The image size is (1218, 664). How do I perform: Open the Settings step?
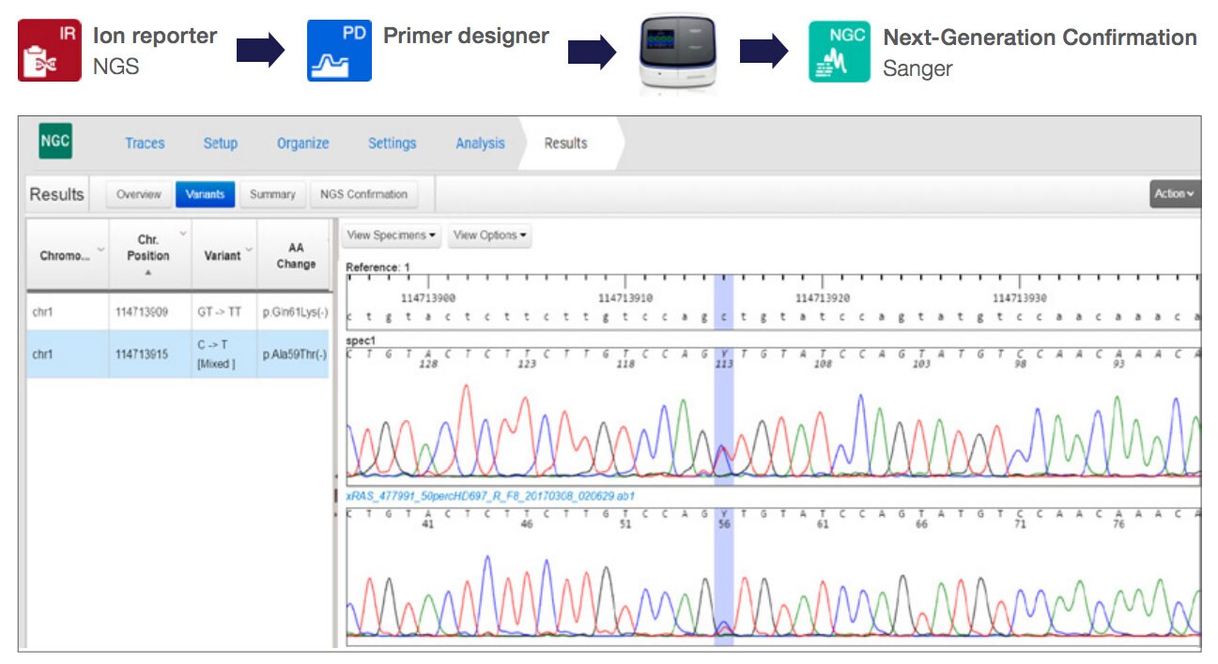(392, 143)
